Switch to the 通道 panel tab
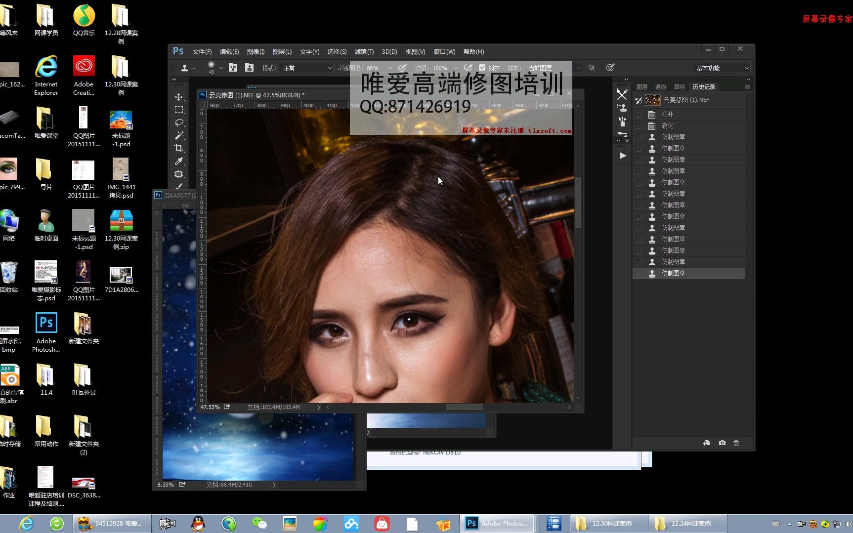 coord(661,87)
